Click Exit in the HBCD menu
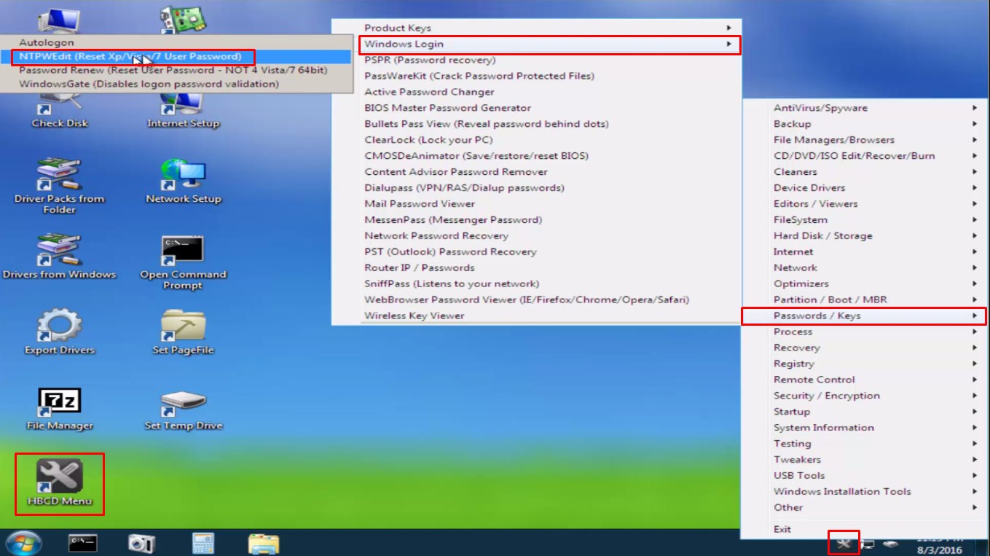 [x=863, y=529]
